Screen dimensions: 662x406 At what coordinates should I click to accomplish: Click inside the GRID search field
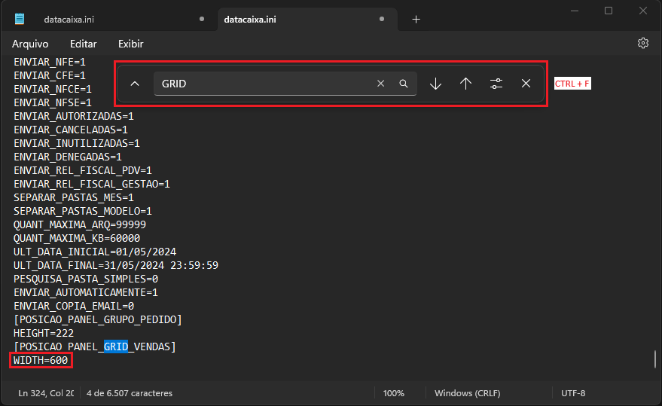[x=264, y=84]
